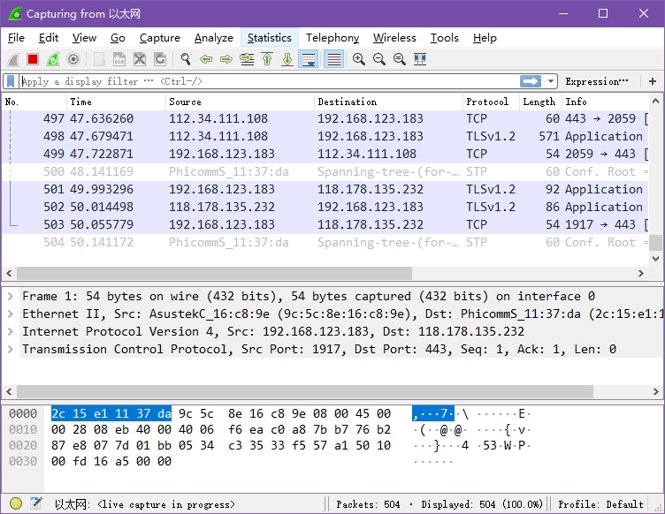665x514 pixels.
Task: Open the Statistics menu
Action: pyautogui.click(x=270, y=38)
